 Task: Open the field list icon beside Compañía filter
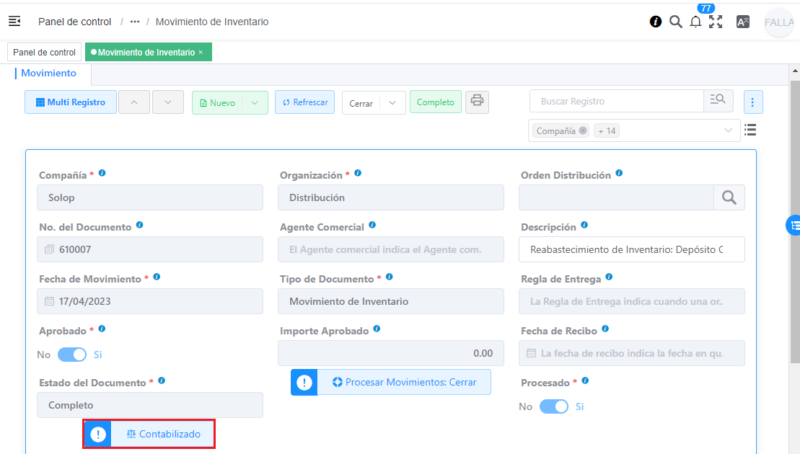click(750, 130)
